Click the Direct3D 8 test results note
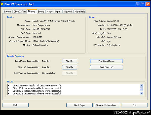 pyautogui.click(x=37, y=91)
